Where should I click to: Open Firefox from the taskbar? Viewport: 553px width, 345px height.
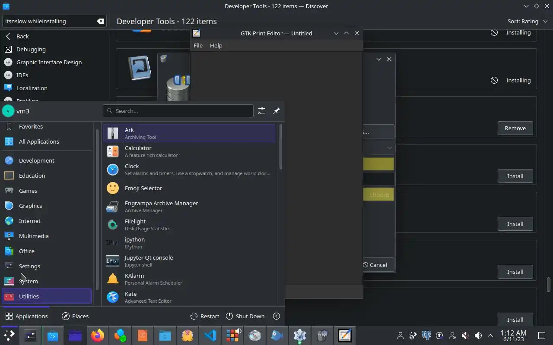pos(98,336)
